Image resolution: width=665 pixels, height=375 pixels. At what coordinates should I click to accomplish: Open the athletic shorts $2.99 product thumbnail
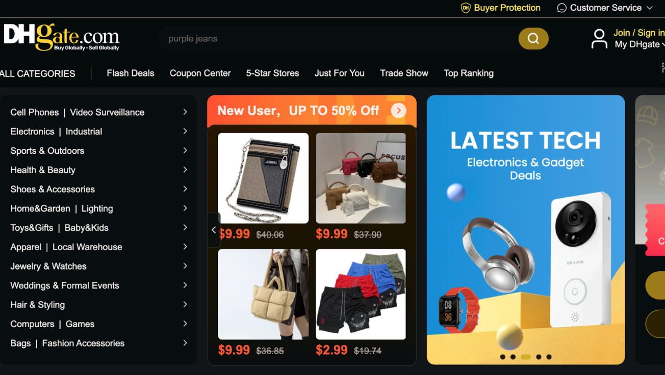pos(361,294)
